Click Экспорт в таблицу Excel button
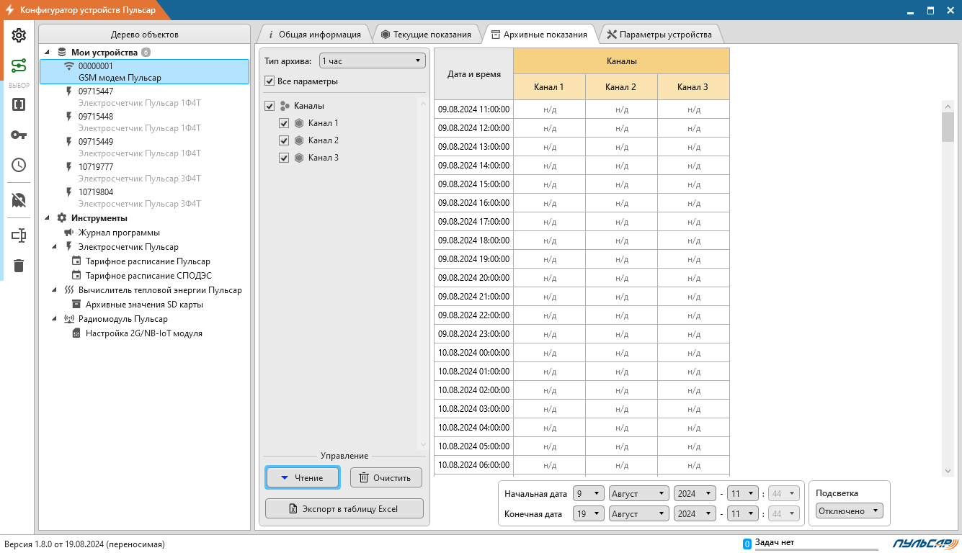Viewport: 962px width, 553px height. point(344,508)
